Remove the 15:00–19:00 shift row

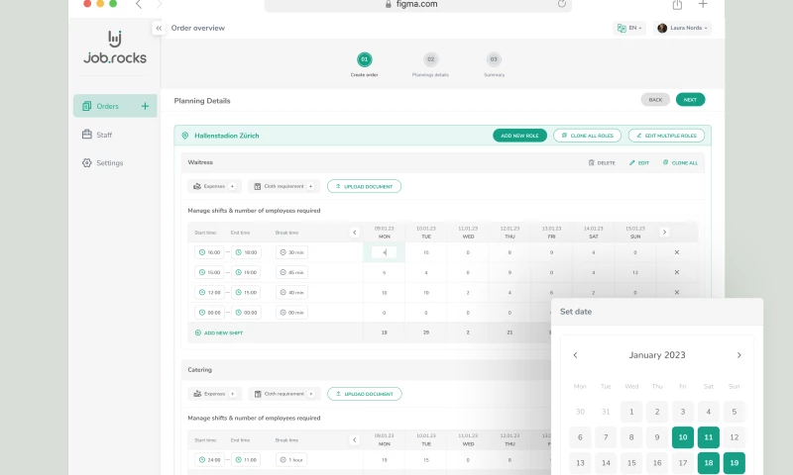[x=677, y=272]
